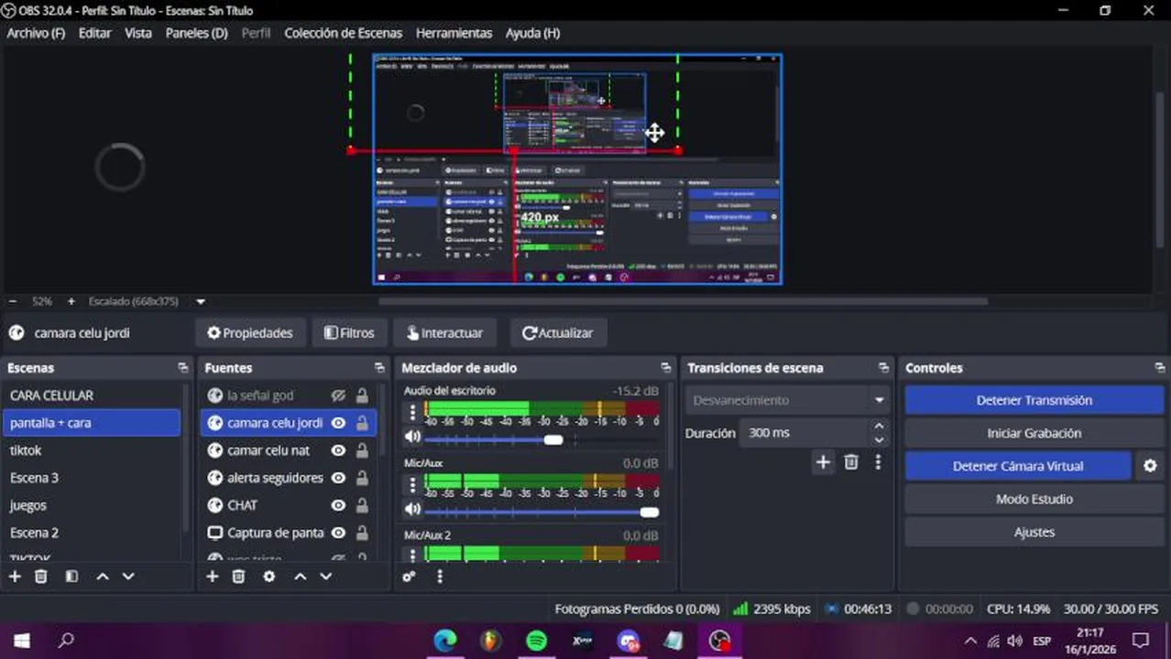Click Detener Transmisión button
1171x659 pixels.
pos(1034,400)
